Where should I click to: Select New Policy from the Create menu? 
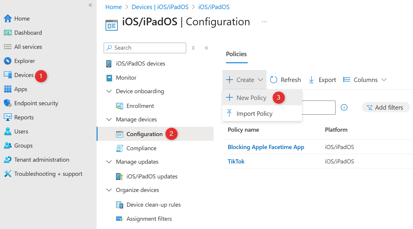click(251, 98)
